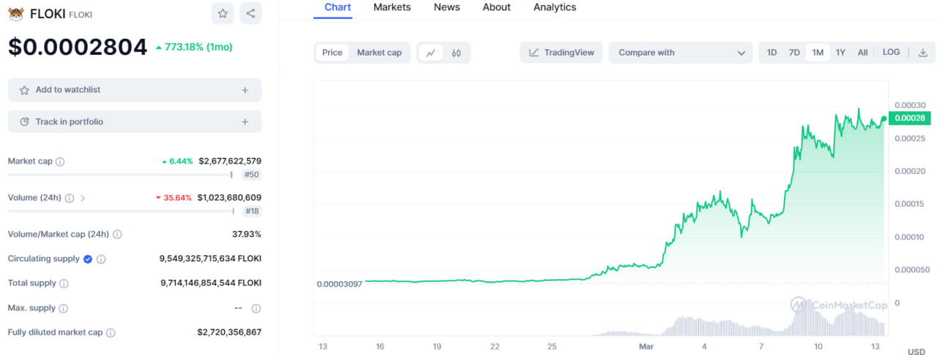Open the Analytics tab
The image size is (937, 355).
[x=554, y=7]
